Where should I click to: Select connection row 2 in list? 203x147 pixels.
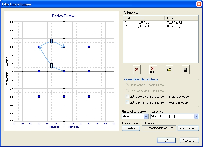tap(161, 26)
